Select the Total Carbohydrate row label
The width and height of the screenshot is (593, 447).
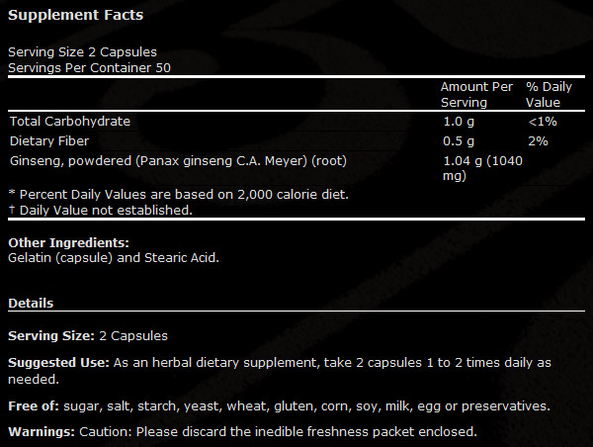point(70,121)
